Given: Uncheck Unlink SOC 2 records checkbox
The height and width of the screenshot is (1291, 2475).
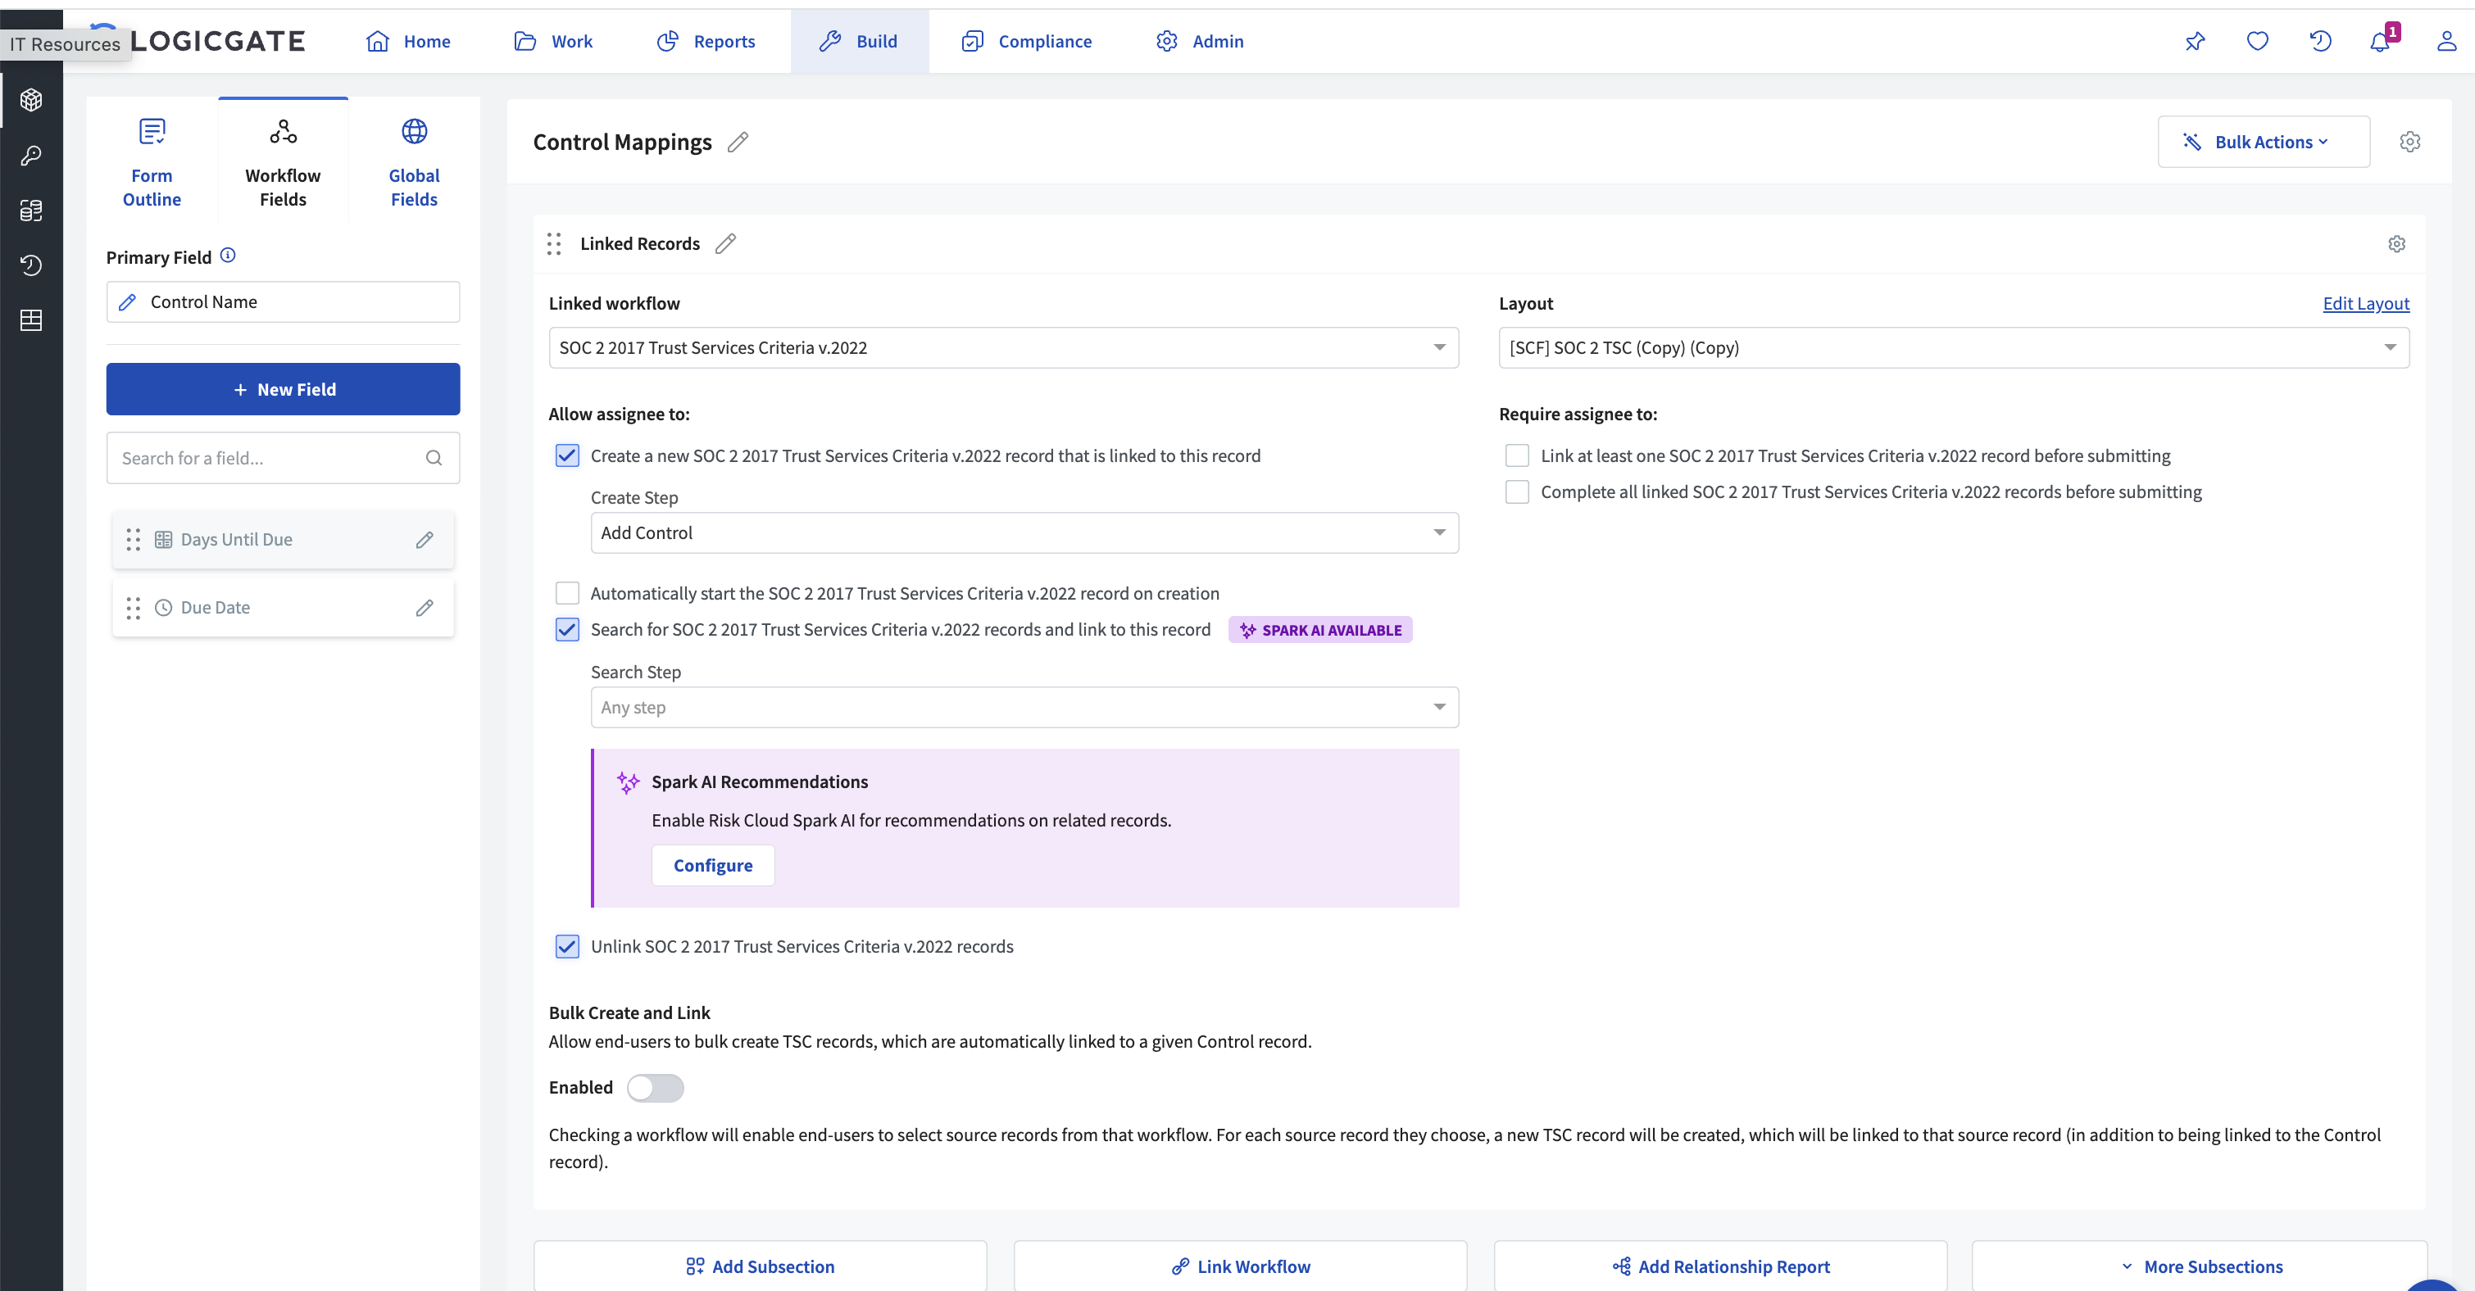Looking at the screenshot, I should tap(567, 946).
